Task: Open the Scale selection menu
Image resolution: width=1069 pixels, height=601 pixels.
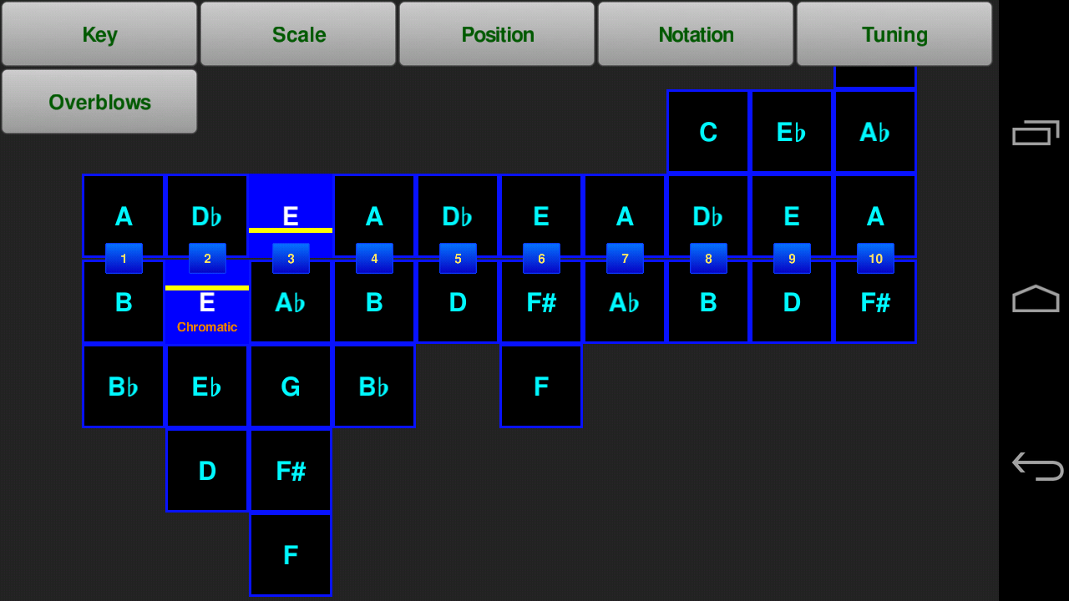Action: 298,34
